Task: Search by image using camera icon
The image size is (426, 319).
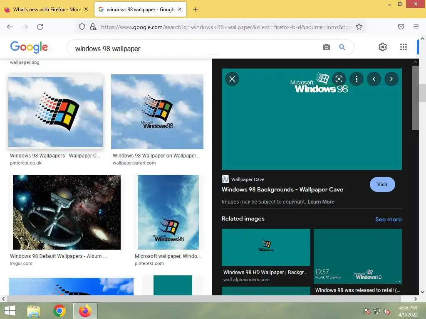Action: 326,47
